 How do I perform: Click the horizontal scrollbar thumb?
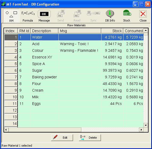45,130
